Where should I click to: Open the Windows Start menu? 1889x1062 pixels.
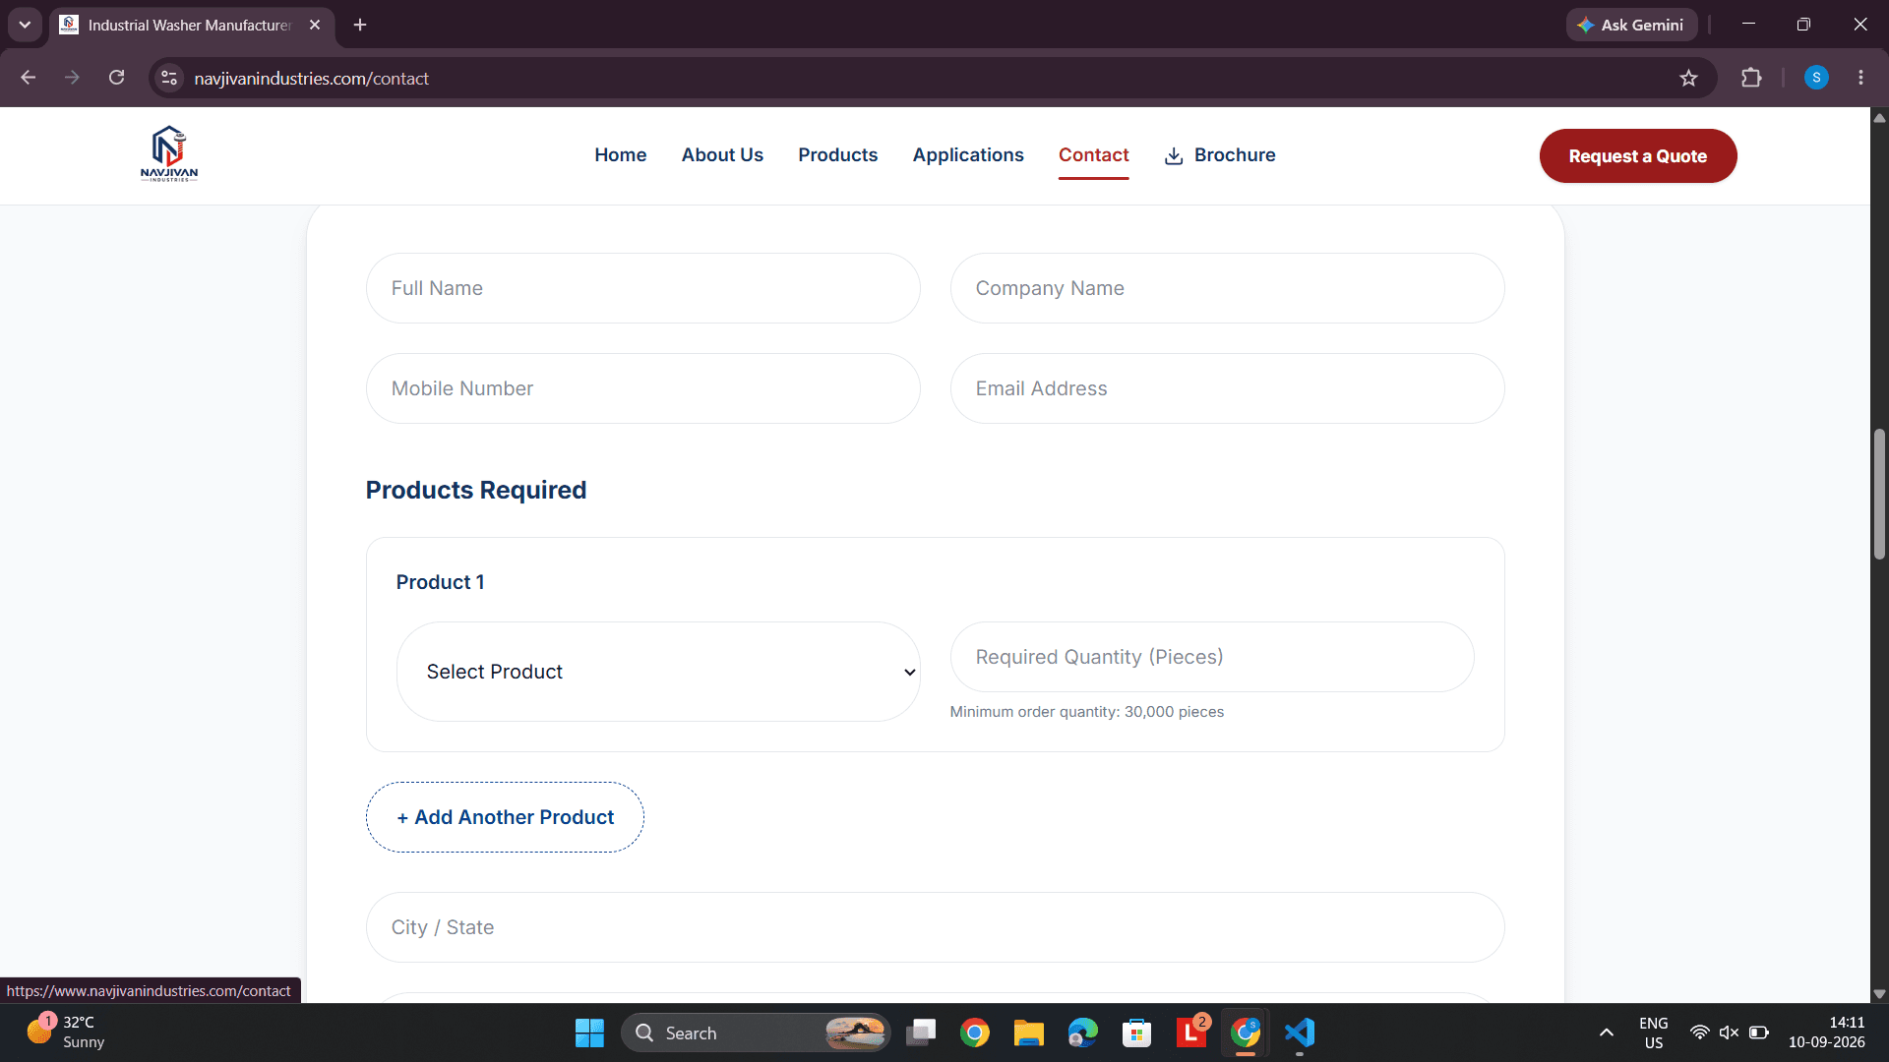coord(589,1032)
